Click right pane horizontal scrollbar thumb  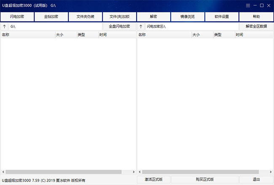[200, 172]
